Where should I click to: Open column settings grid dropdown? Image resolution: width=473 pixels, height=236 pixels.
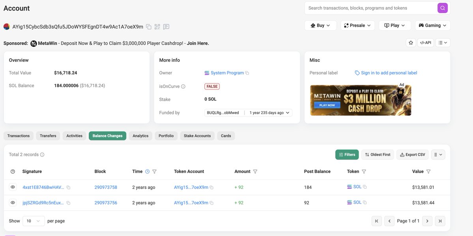pyautogui.click(x=438, y=155)
